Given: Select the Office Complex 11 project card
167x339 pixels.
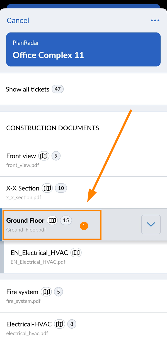Looking at the screenshot, I should tap(83, 50).
